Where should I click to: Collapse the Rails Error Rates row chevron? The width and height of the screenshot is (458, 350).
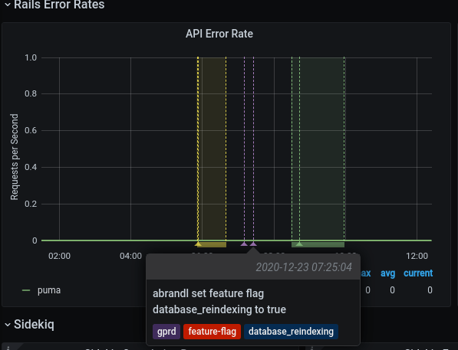tap(8, 5)
